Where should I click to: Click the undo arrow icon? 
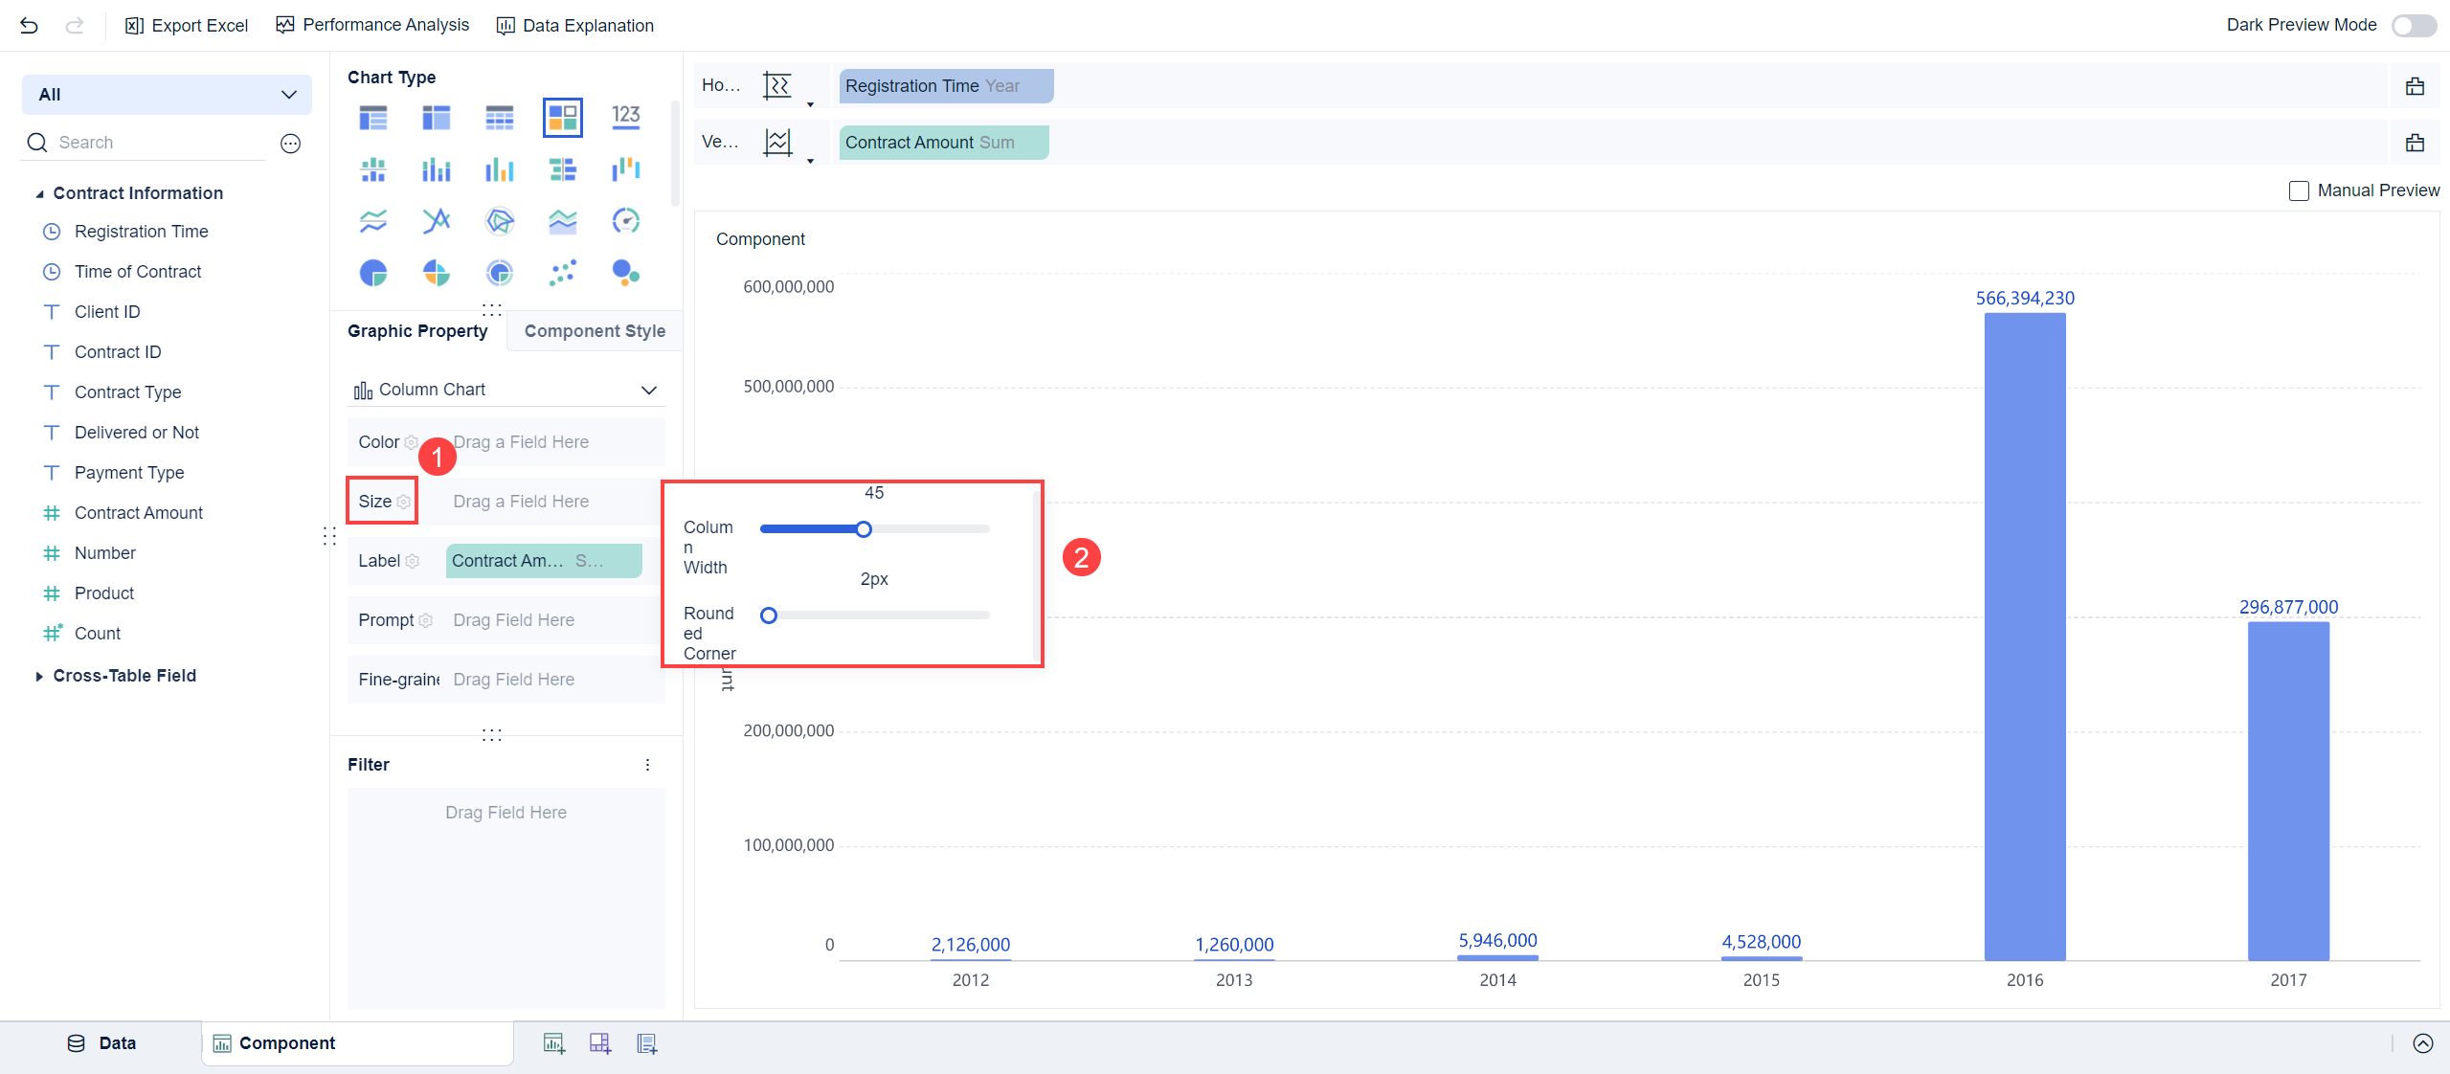(x=29, y=26)
